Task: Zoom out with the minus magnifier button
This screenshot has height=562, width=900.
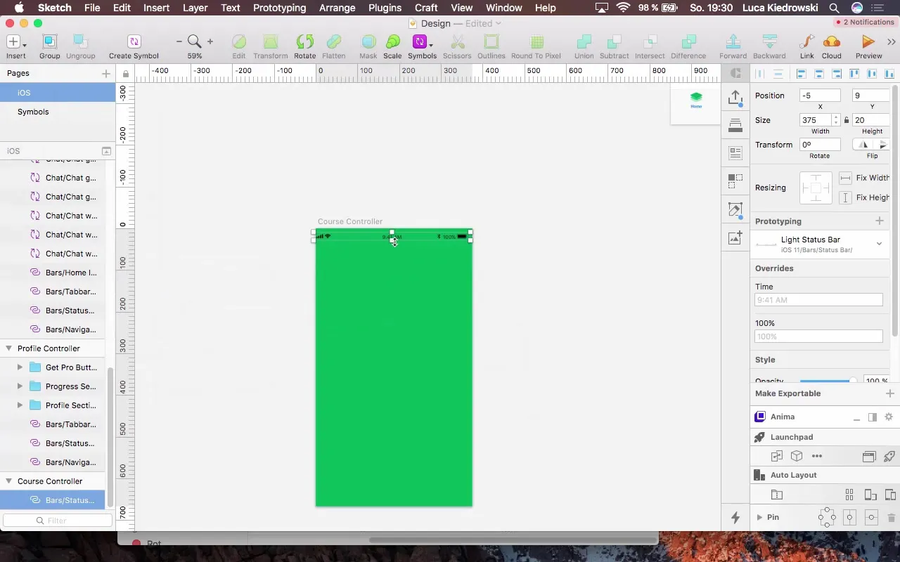Action: pyautogui.click(x=179, y=42)
